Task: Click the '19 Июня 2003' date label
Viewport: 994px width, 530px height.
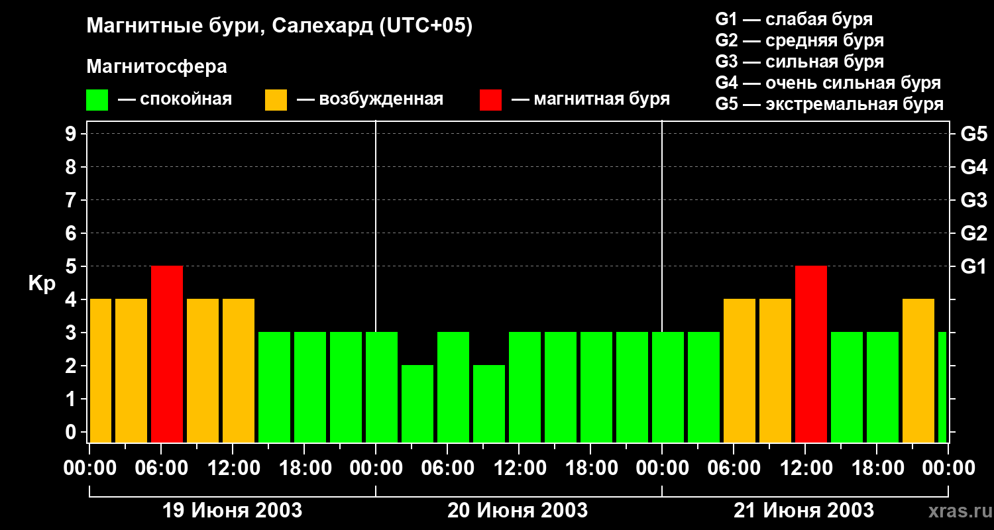Action: point(233,511)
